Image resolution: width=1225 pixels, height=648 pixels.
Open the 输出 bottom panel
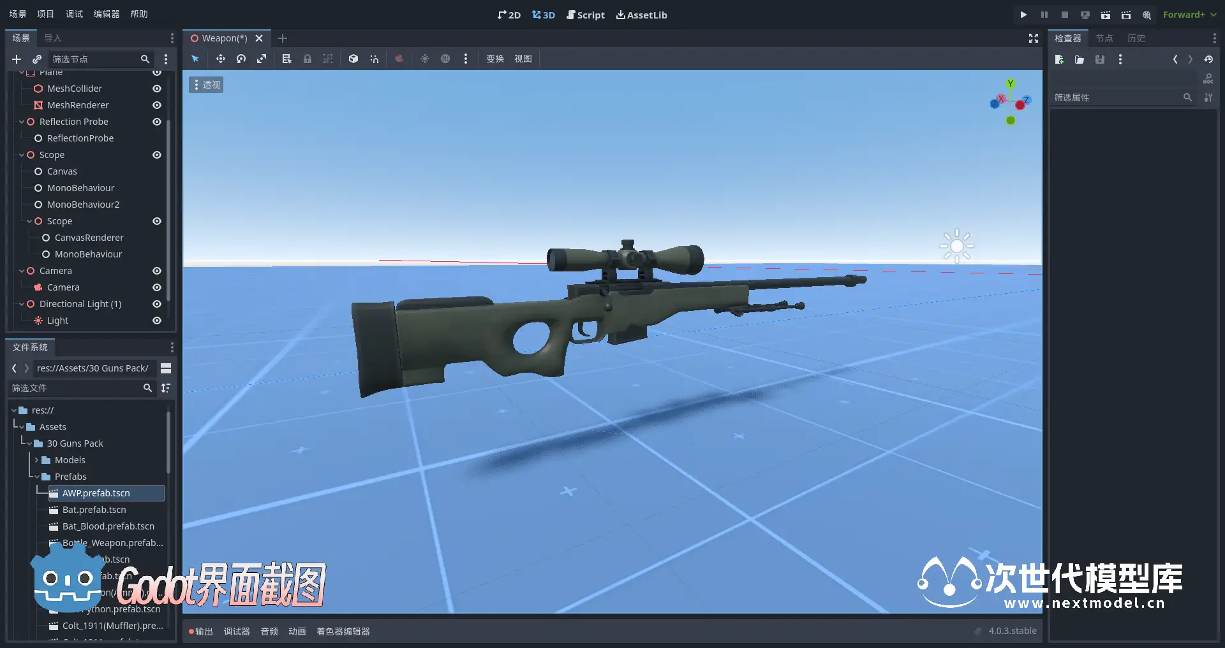[201, 631]
